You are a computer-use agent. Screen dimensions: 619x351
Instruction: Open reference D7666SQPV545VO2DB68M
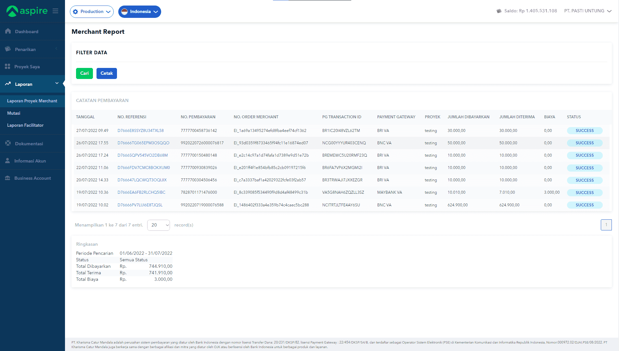(143, 155)
